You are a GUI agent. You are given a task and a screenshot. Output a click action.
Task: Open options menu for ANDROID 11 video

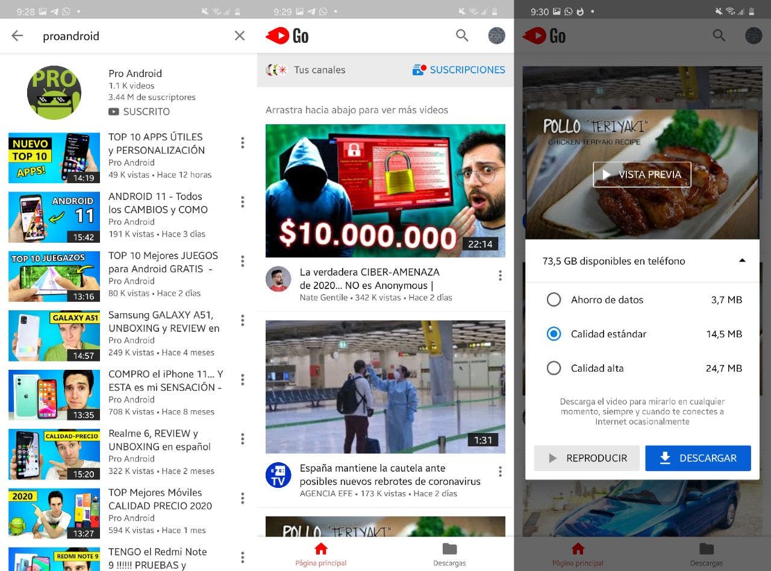(x=243, y=202)
